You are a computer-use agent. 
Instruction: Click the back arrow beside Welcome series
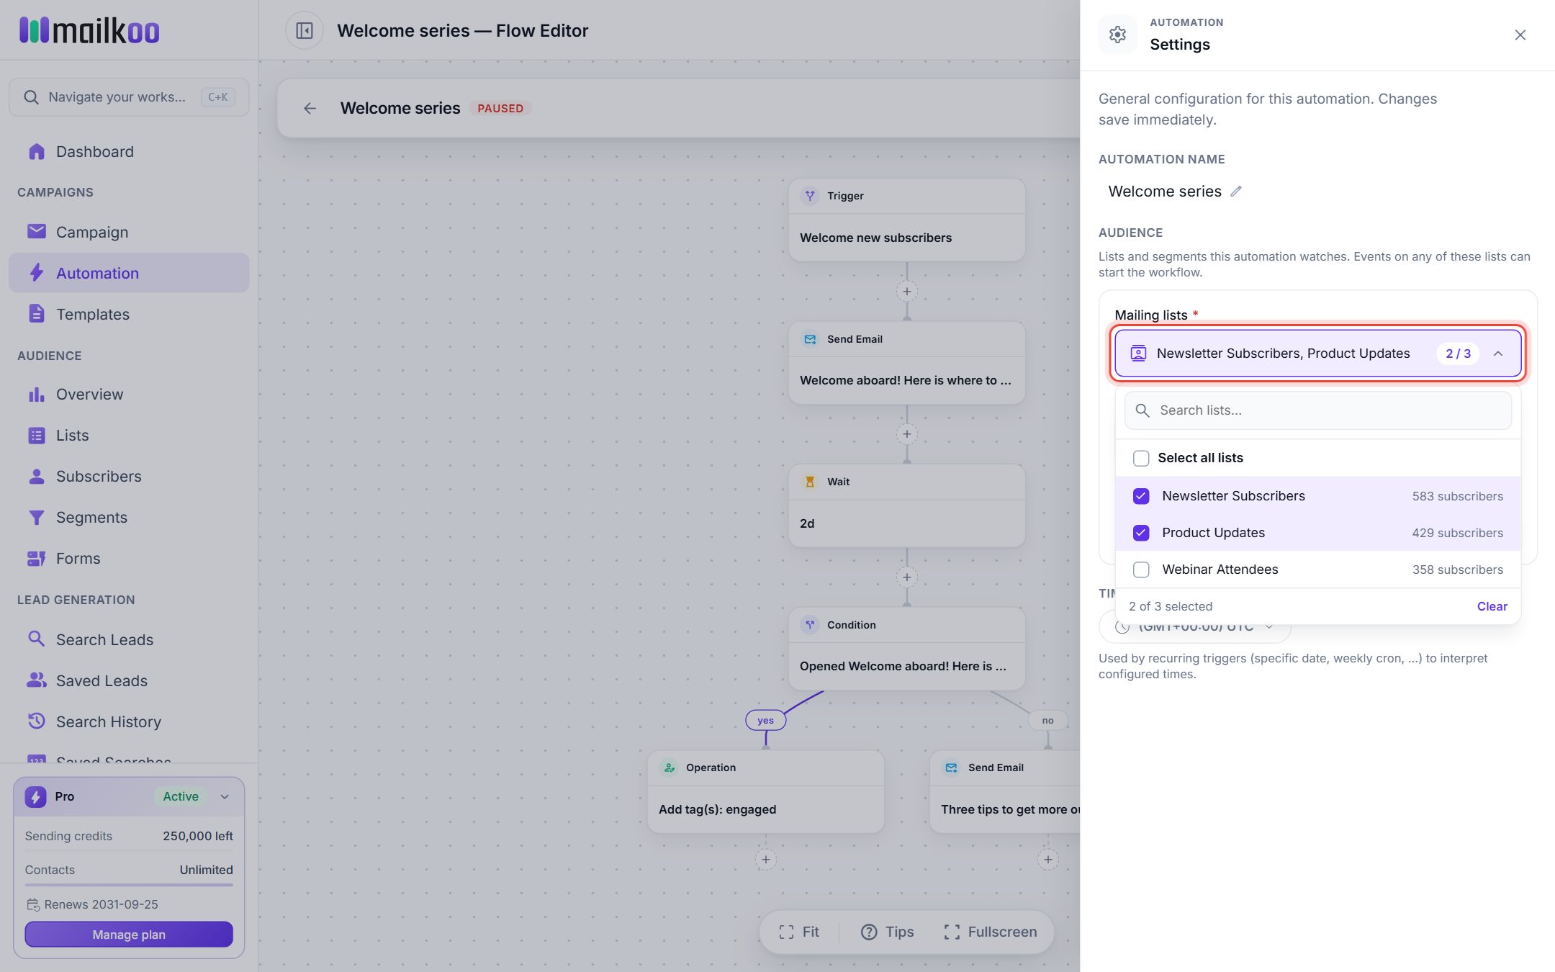[x=310, y=108]
